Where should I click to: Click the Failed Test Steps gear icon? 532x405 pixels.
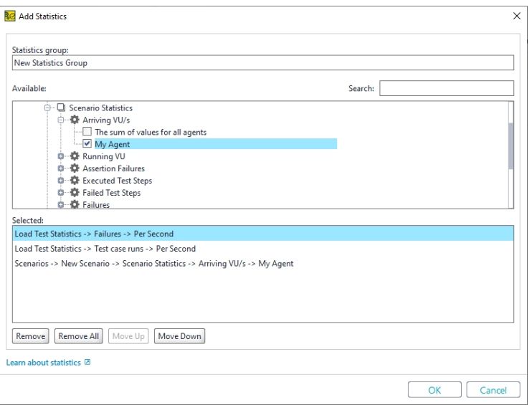point(75,193)
